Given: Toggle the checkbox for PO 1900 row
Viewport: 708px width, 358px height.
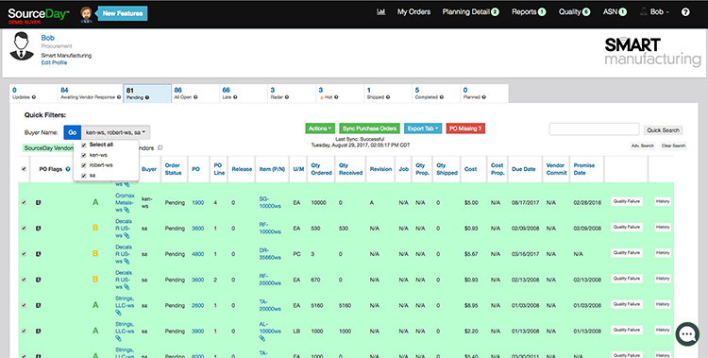Looking at the screenshot, I should click(x=24, y=202).
